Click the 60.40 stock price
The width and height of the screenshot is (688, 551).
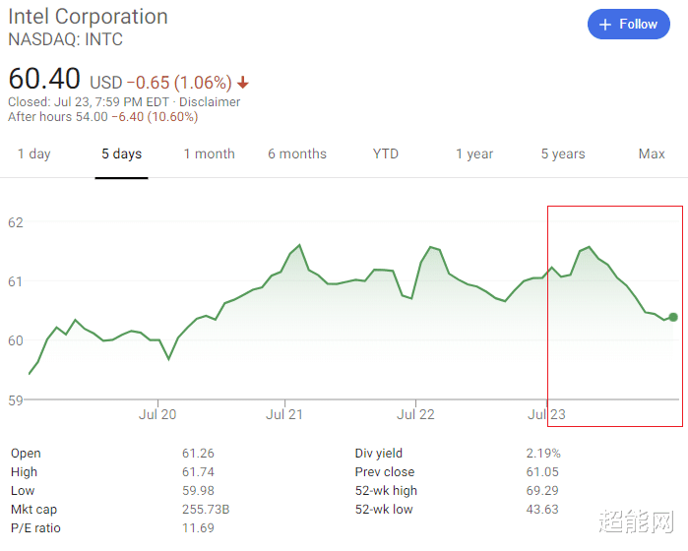44,80
